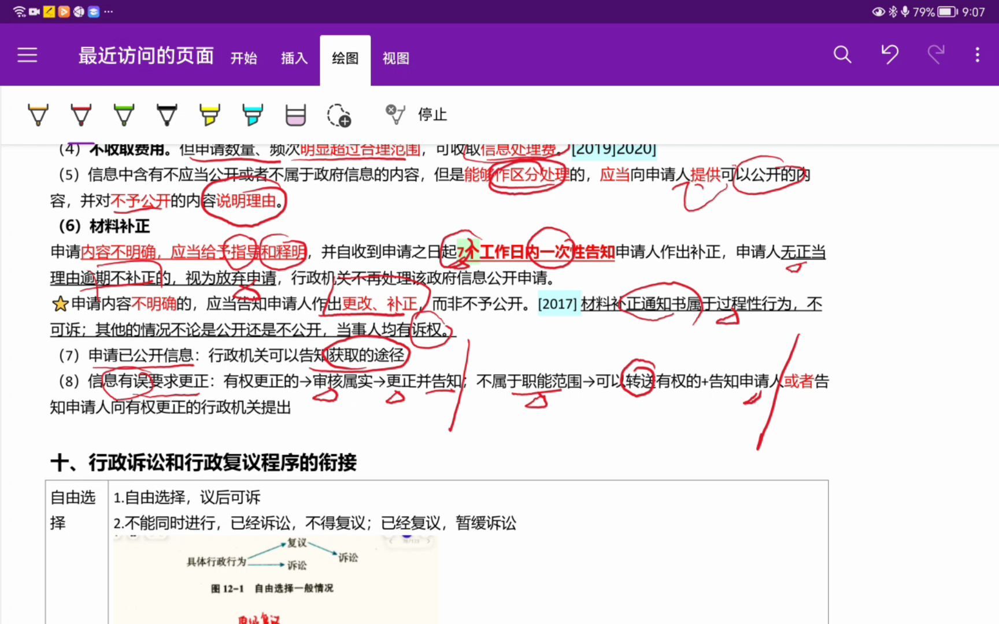Select the yellow highlighter tool
This screenshot has height=624, width=999.
(x=209, y=115)
